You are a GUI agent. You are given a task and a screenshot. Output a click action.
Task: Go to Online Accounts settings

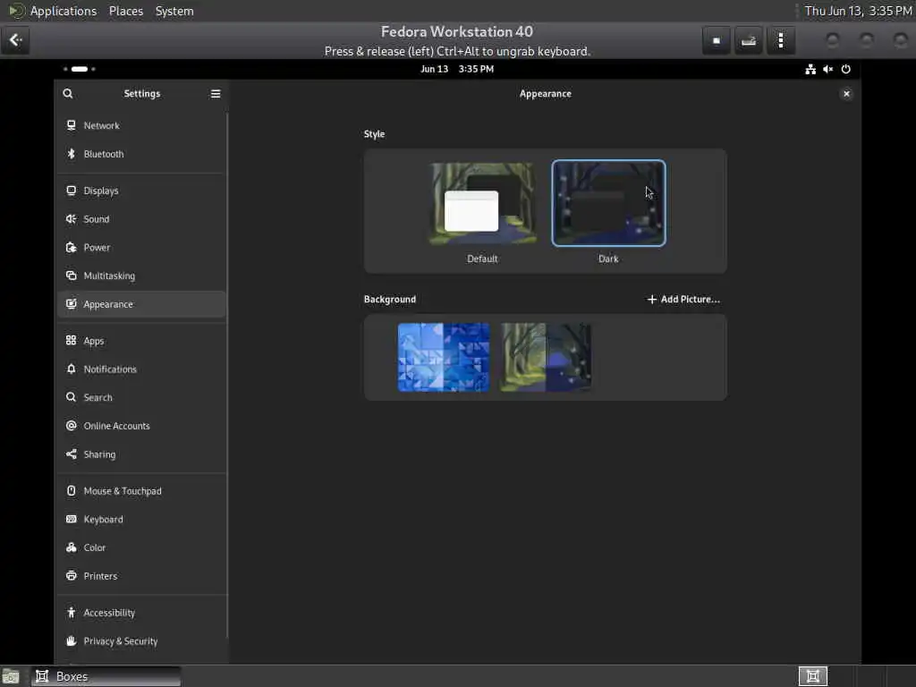click(141, 426)
